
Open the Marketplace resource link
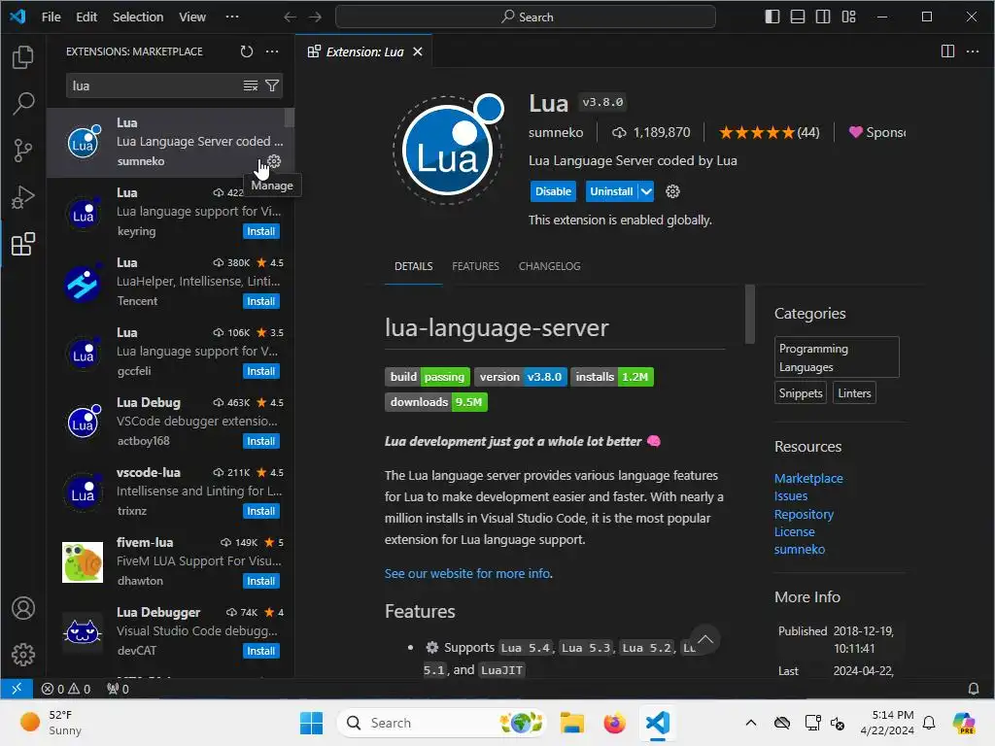pos(808,478)
